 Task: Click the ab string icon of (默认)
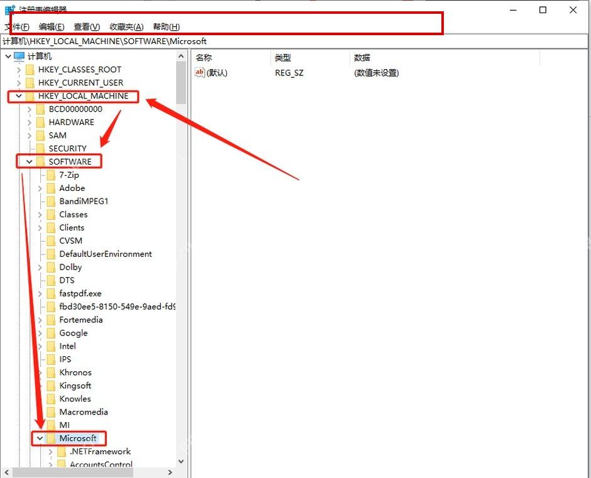point(199,72)
